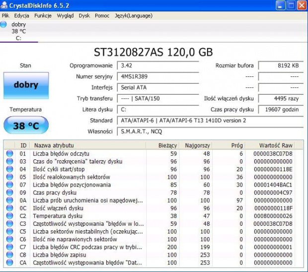Select row 'Liczba błędów odczytu'
Screen dimensions: 308x272
pyautogui.click(x=154, y=154)
